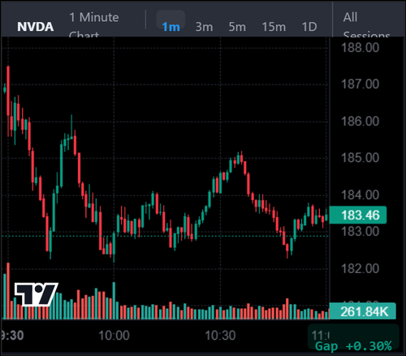The width and height of the screenshot is (406, 356).
Task: Open the All Sessions selector
Action: coord(367,25)
